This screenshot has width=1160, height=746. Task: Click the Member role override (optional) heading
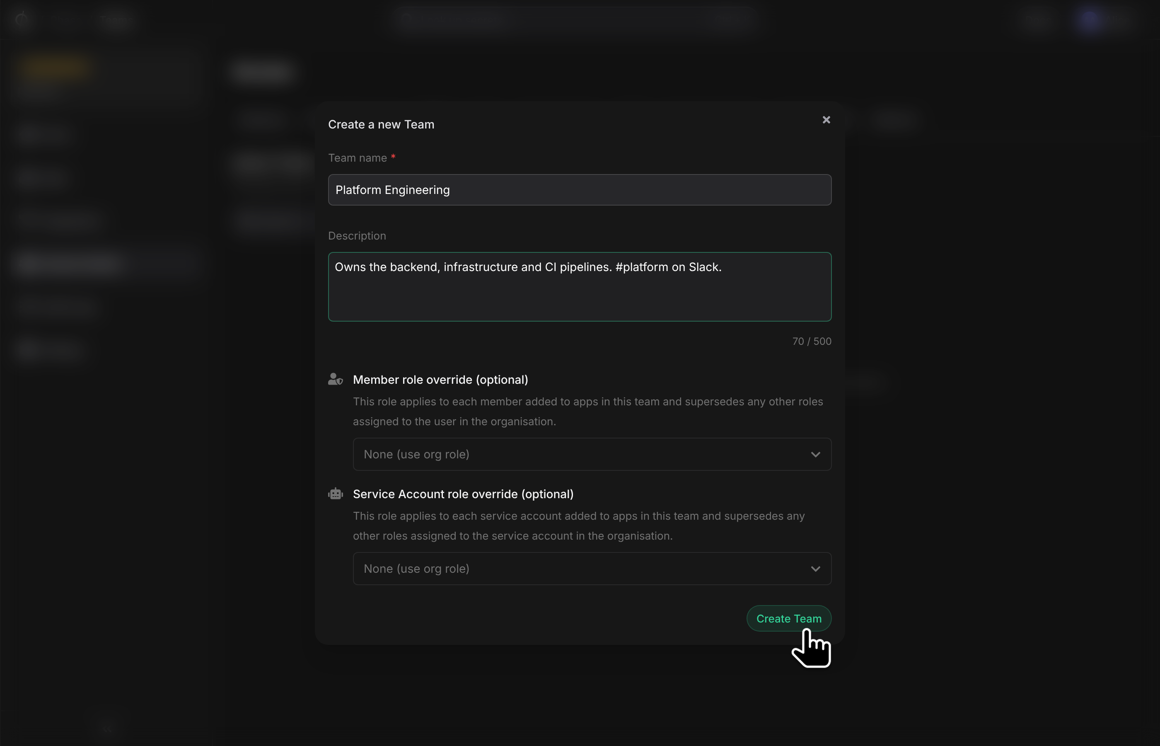[x=440, y=380]
